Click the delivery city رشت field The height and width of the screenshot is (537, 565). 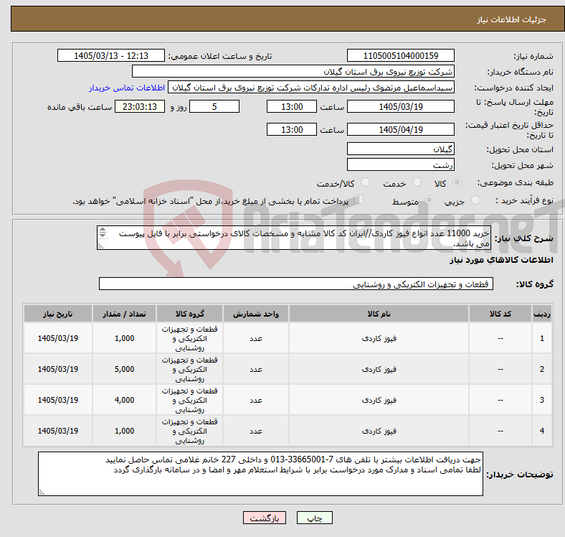400,165
